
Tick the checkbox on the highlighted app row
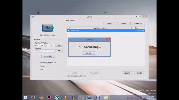pyautogui.click(x=69, y=31)
